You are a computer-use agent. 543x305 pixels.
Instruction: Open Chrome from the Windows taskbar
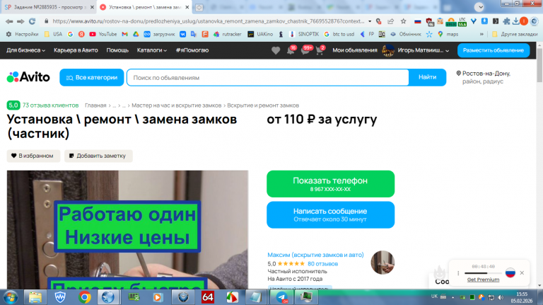[x=85, y=297]
